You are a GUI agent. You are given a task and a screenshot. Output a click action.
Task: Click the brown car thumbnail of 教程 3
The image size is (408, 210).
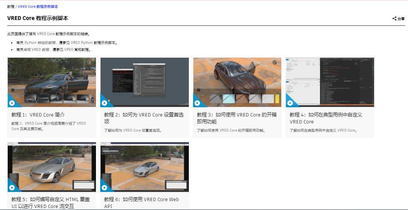tap(237, 82)
